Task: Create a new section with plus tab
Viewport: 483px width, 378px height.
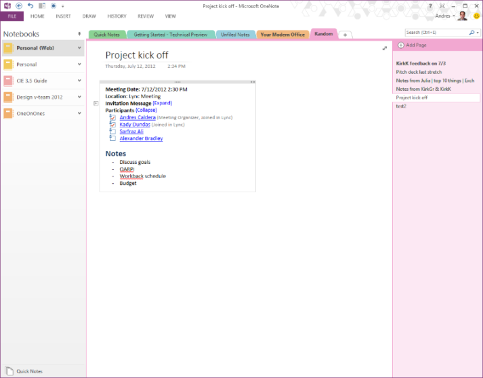Action: click(345, 35)
